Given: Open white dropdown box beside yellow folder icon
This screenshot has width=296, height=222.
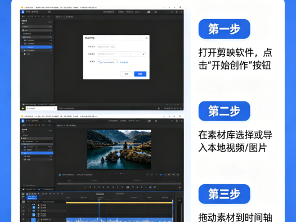Looking at the screenshot, I should point(41,108).
